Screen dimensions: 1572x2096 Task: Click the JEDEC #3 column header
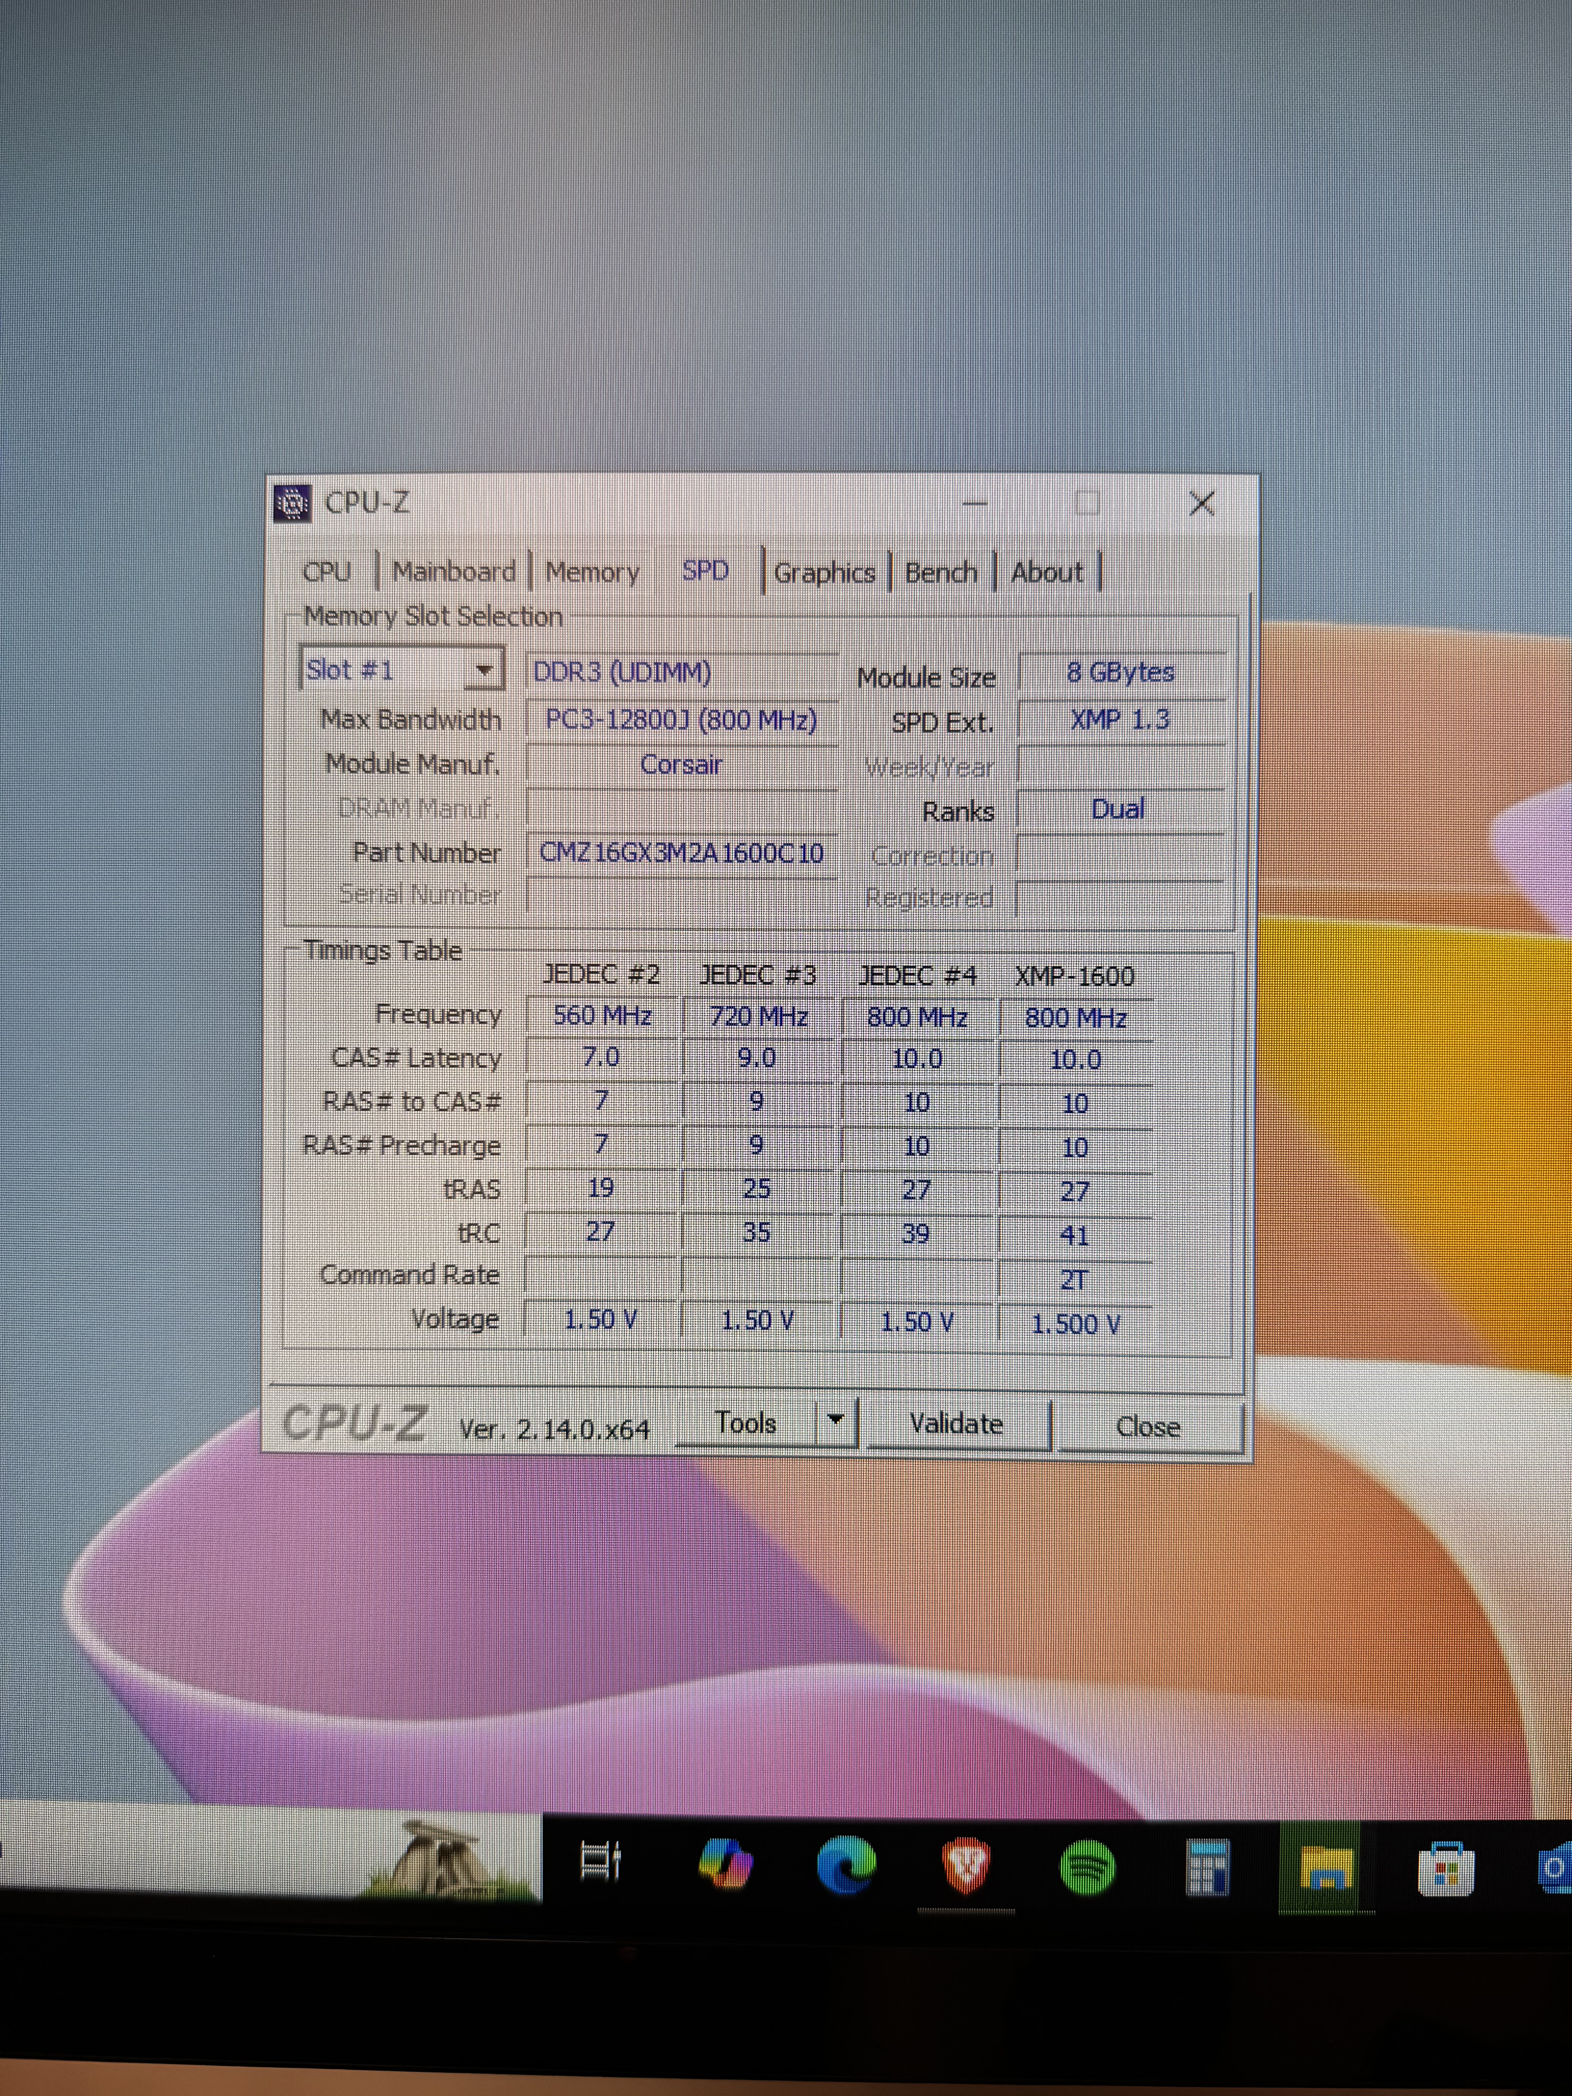click(758, 975)
